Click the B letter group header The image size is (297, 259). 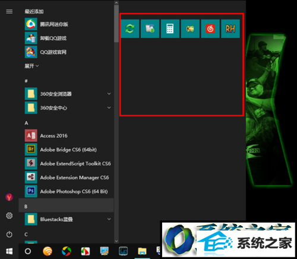(26, 207)
